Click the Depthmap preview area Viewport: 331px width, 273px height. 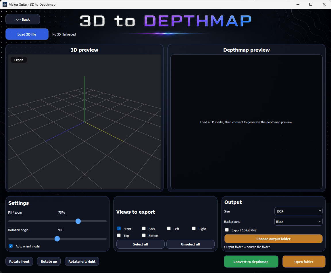click(x=246, y=122)
